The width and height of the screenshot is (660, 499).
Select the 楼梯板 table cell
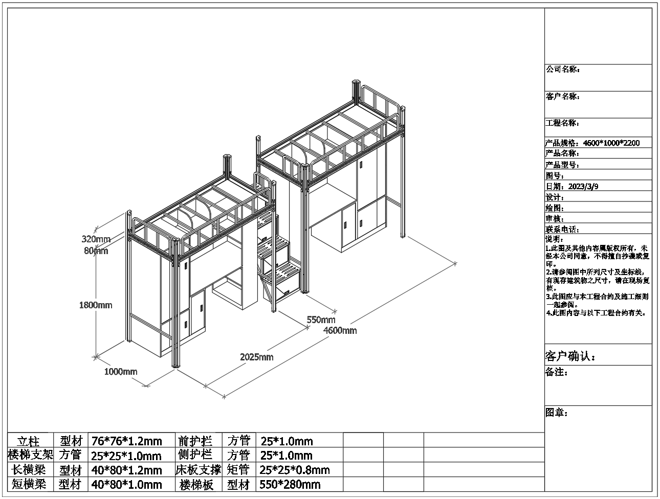pyautogui.click(x=197, y=485)
